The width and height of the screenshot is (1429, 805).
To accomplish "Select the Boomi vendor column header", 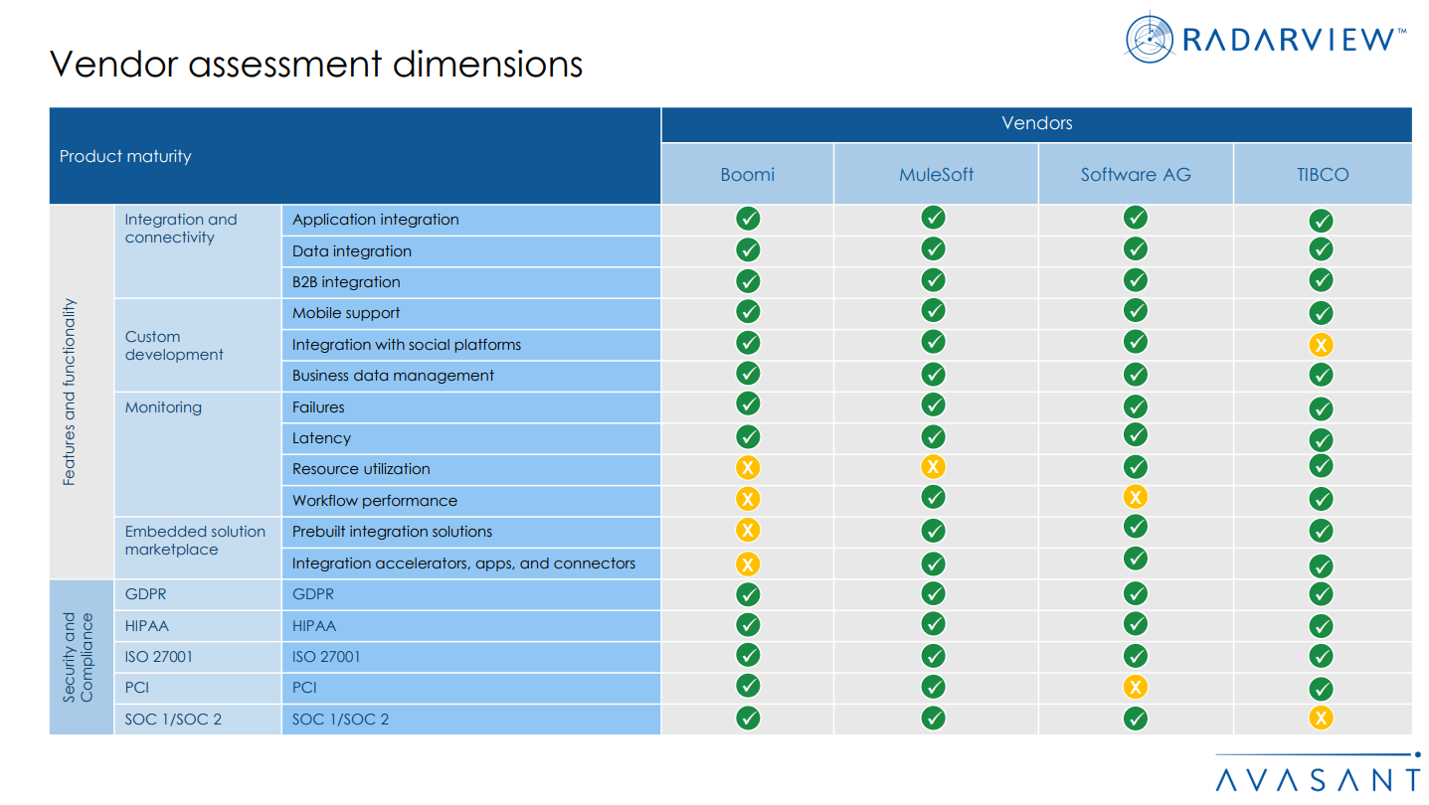I will coord(748,175).
